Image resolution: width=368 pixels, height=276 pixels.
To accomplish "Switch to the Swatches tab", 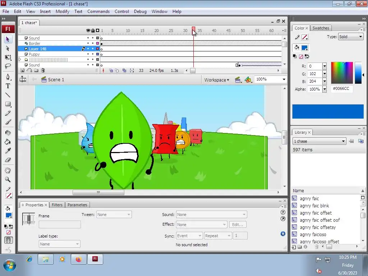I will coord(321,28).
